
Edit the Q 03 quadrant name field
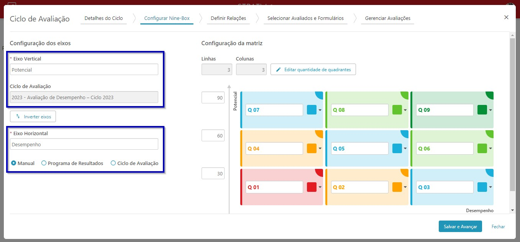tap(445, 187)
